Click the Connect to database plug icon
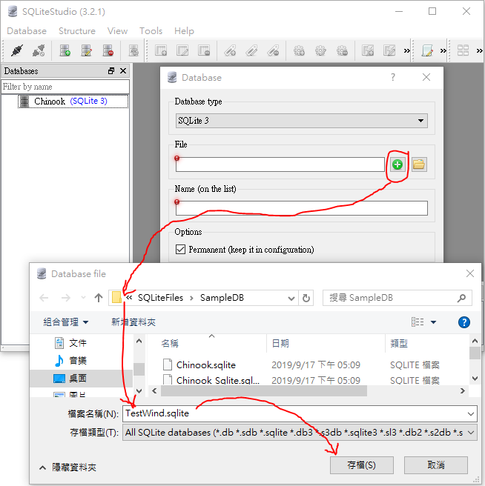The image size is (485, 486). pos(17,50)
